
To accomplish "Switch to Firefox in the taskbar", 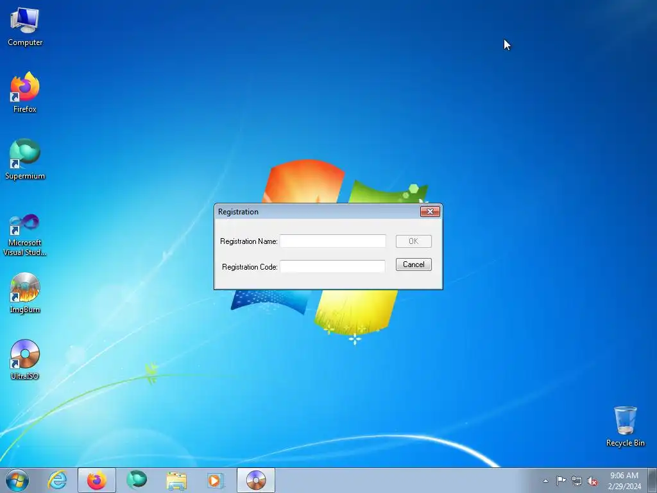I will tap(97, 480).
